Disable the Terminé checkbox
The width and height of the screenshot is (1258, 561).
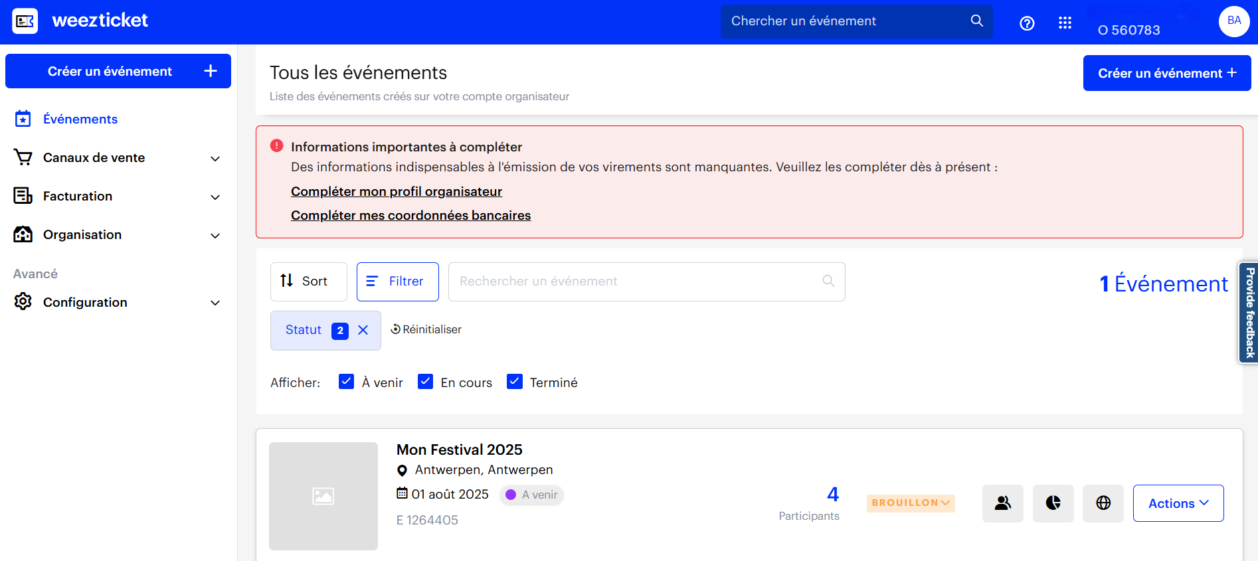(514, 382)
